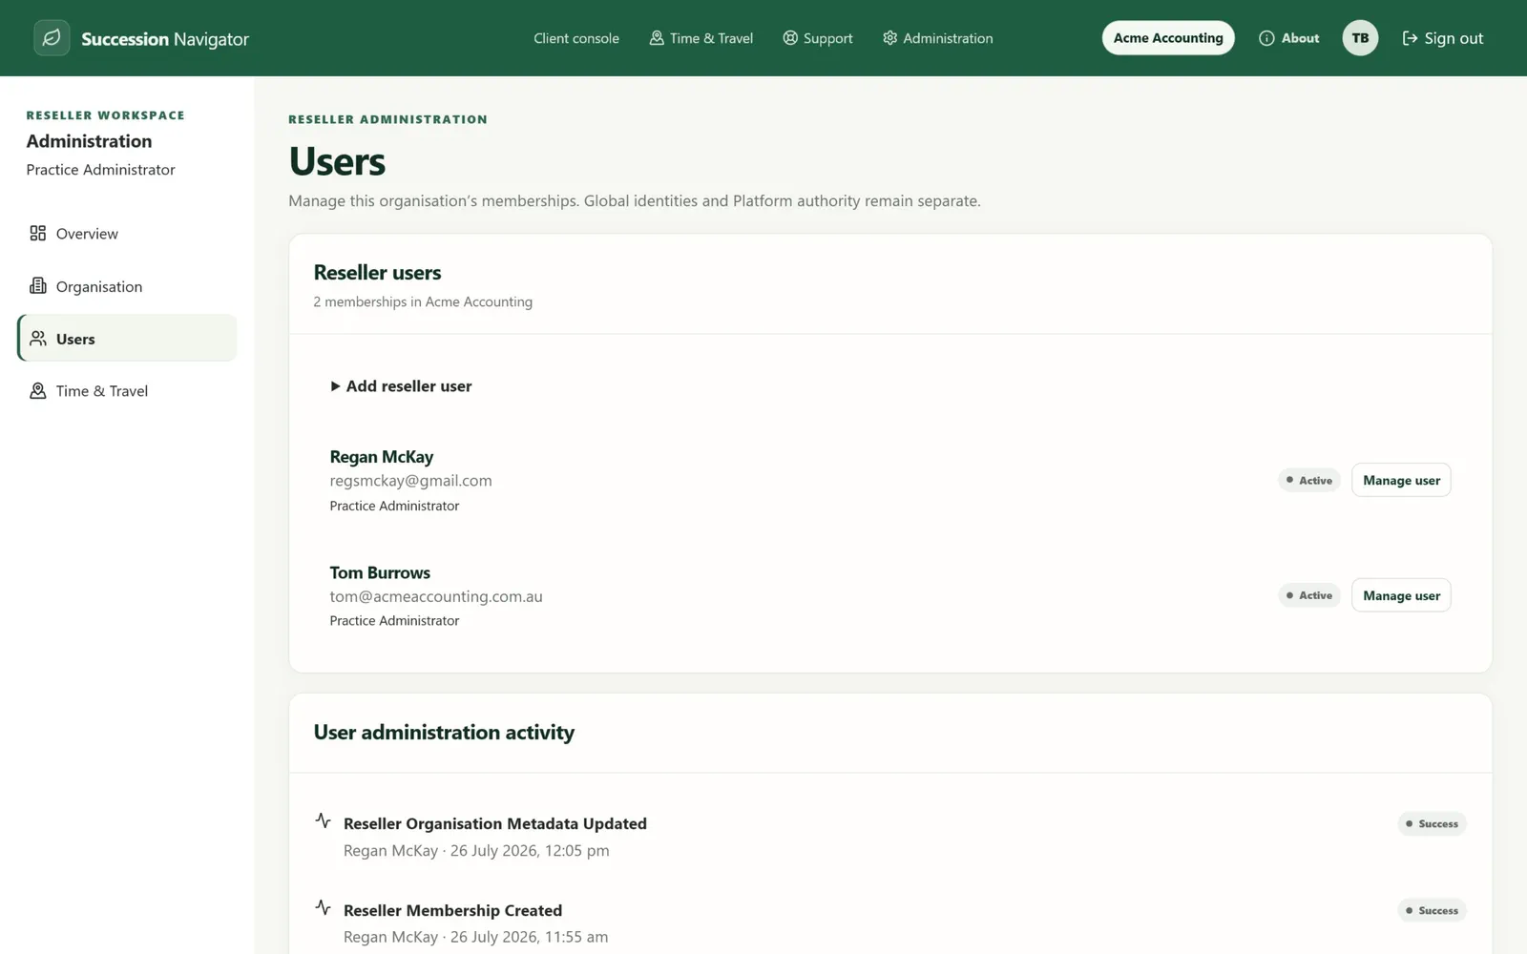Viewport: 1527px width, 954px height.
Task: Open the Client console menu item
Action: pos(576,38)
